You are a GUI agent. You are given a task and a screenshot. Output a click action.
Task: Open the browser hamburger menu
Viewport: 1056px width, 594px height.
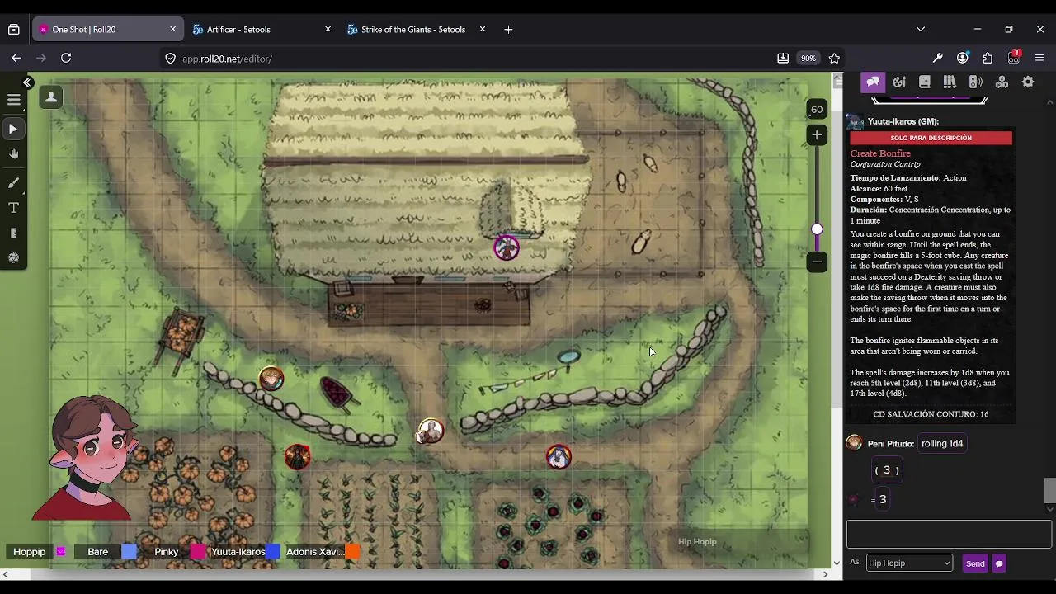(x=1039, y=59)
